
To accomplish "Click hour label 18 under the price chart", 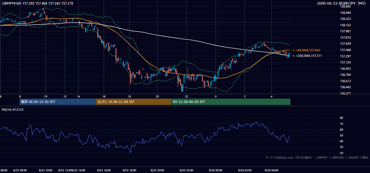I will click(130, 96).
